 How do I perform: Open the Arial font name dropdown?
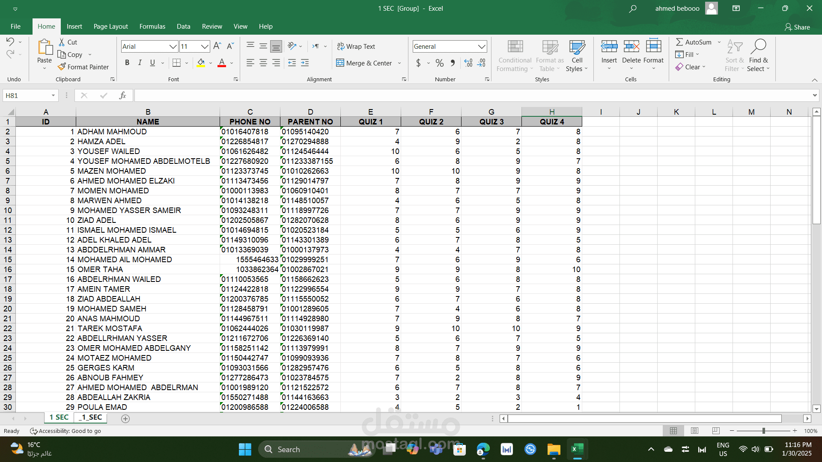point(173,46)
